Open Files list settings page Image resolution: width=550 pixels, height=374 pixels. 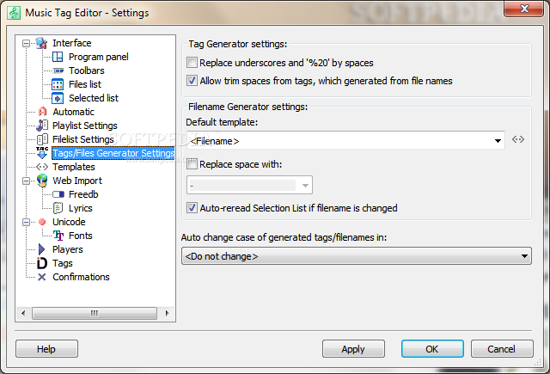coord(85,84)
